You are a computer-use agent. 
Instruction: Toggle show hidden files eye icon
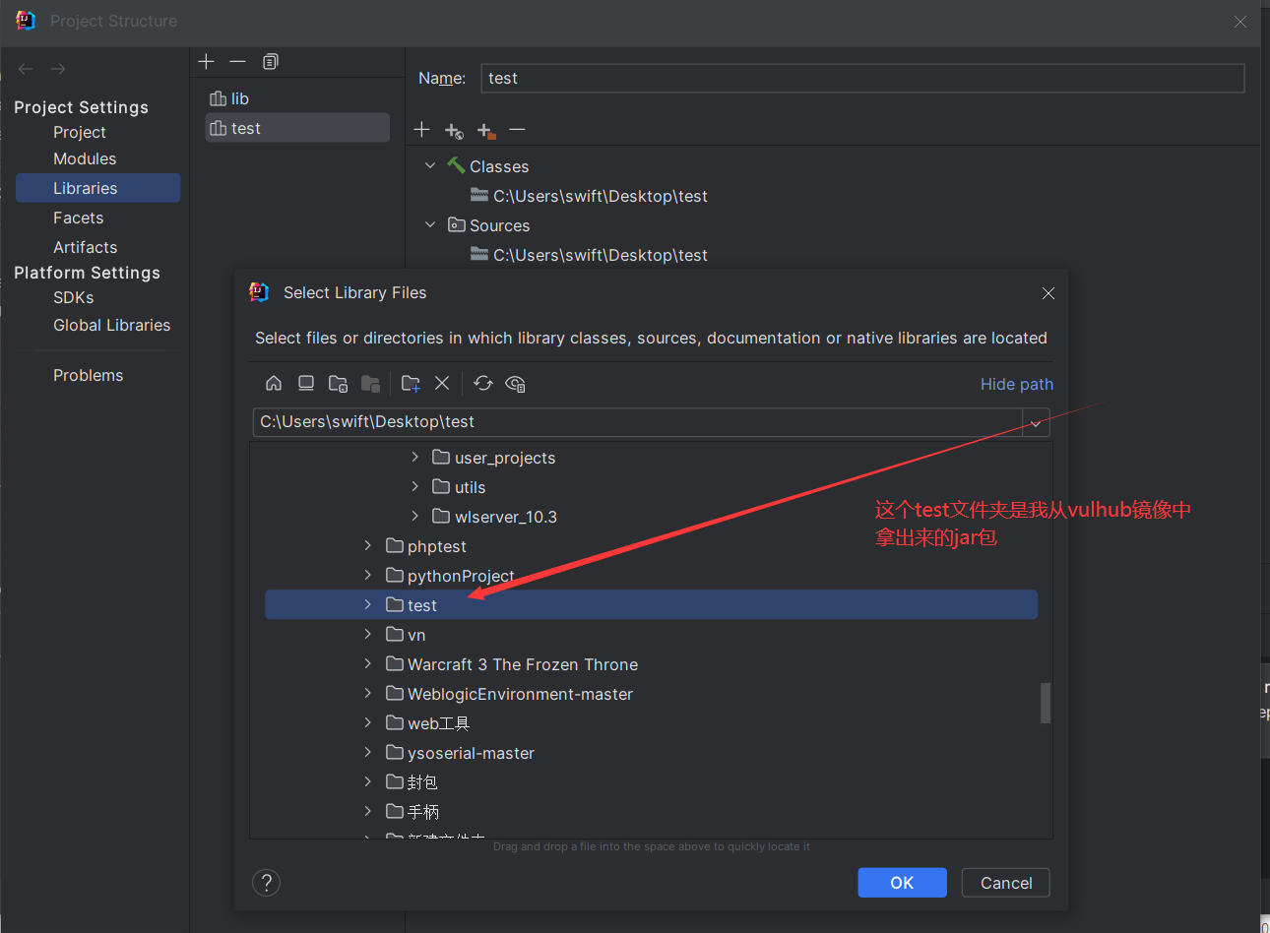[x=515, y=383]
